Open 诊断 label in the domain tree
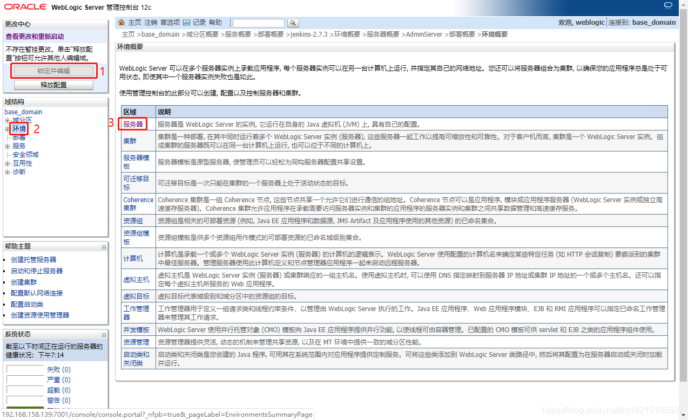Viewport: 688px width, 420px height. (x=19, y=172)
